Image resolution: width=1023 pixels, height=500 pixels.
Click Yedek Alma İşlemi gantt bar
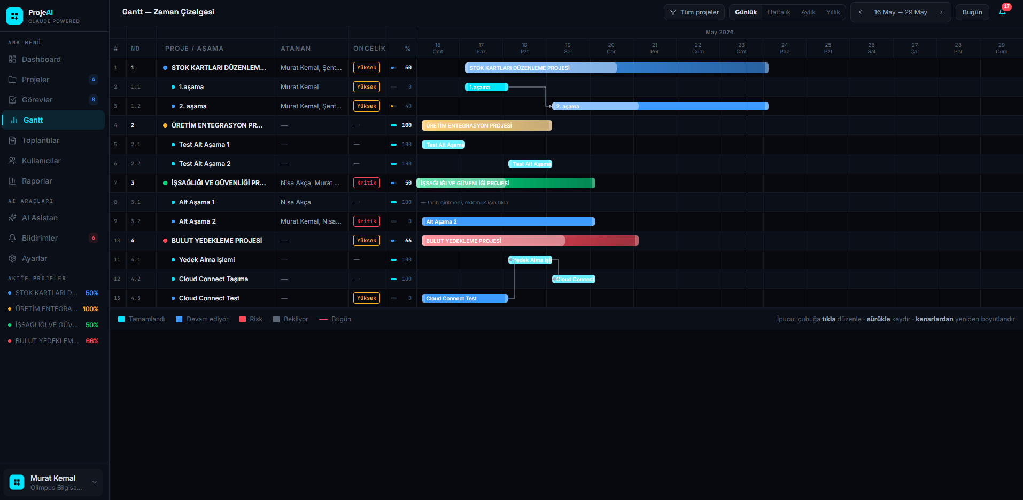(x=530, y=260)
